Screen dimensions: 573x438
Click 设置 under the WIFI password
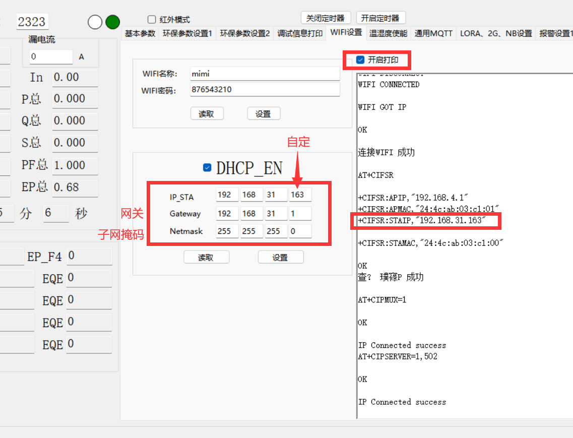263,114
